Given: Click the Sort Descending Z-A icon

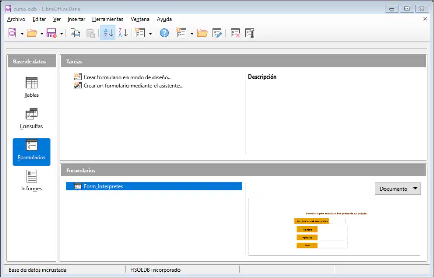Looking at the screenshot, I should [123, 33].
